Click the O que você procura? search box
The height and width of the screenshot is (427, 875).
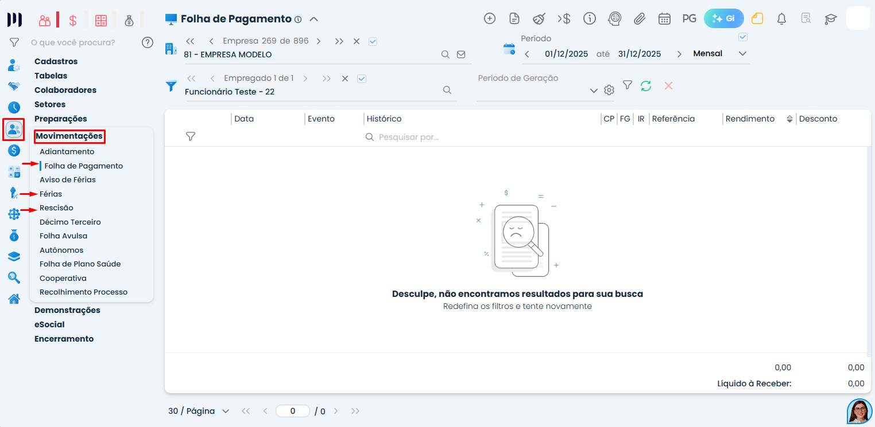(x=73, y=42)
